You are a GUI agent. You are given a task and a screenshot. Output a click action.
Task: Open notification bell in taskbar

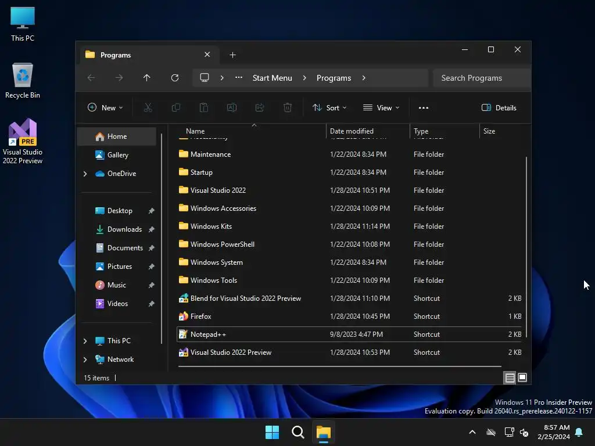[x=579, y=432]
